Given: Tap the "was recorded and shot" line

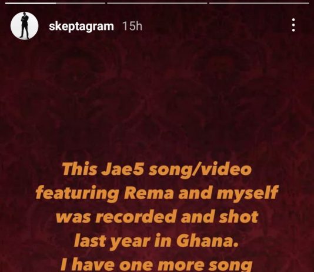Looking at the screenshot, I should tap(157, 217).
